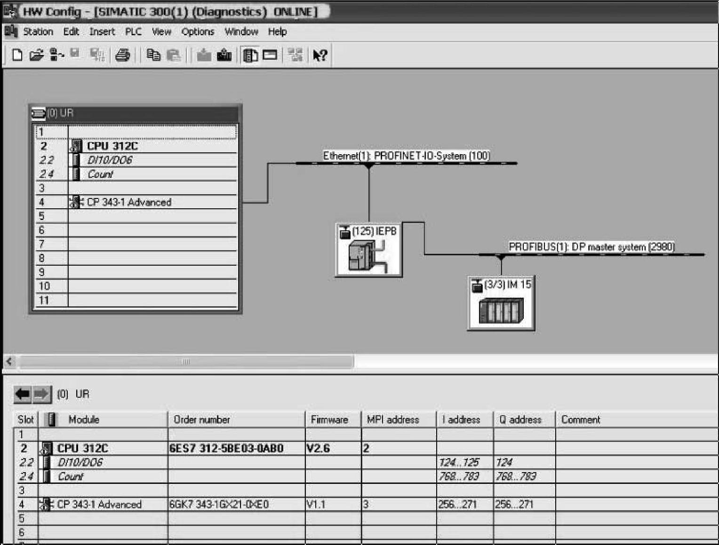Click the context Help arrow icon
Screen dimensions: 719x545
(x=320, y=55)
